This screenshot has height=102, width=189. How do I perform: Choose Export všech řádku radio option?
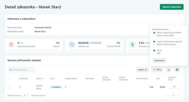154,36
